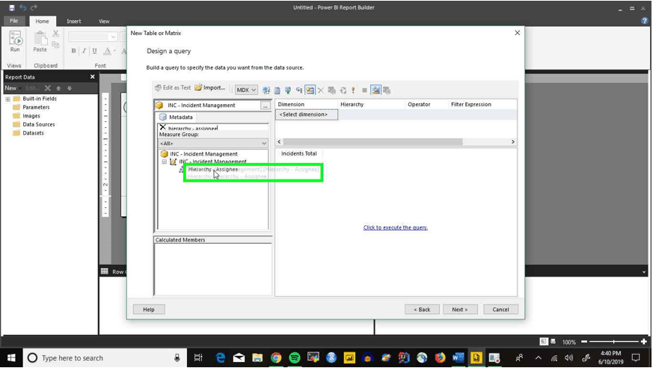Viewport: 653px width, 368px height.
Task: Click Edit as Text in query designer
Action: (x=173, y=88)
